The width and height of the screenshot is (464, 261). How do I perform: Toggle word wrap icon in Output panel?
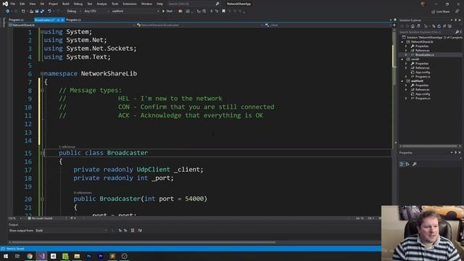pyautogui.click(x=140, y=231)
